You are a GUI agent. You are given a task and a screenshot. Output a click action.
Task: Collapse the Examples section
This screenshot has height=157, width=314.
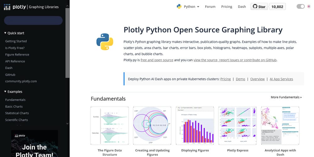13,92
